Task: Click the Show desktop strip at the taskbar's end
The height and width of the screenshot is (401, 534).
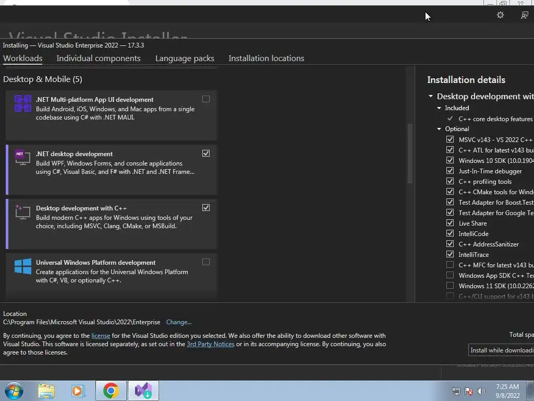Action: (x=530, y=391)
